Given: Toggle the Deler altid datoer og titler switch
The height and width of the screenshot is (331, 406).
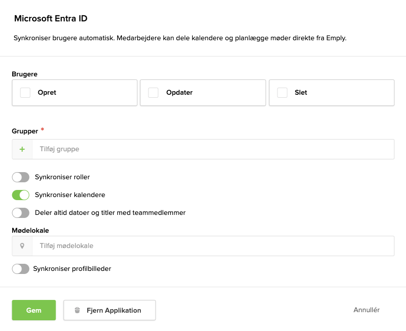Looking at the screenshot, I should (21, 213).
